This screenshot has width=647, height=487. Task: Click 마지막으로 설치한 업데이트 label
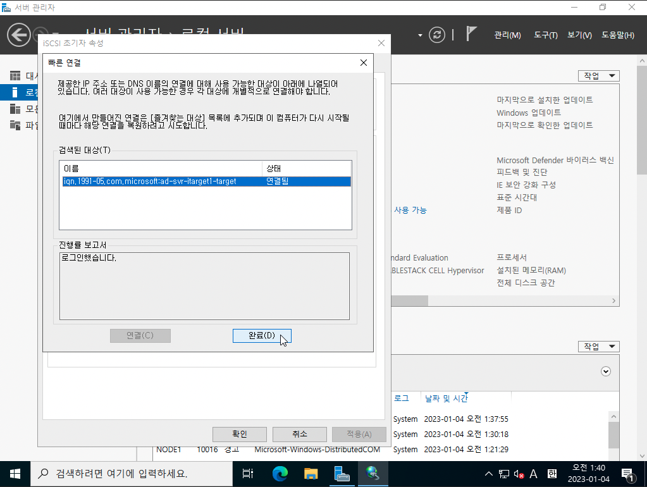coord(545,100)
